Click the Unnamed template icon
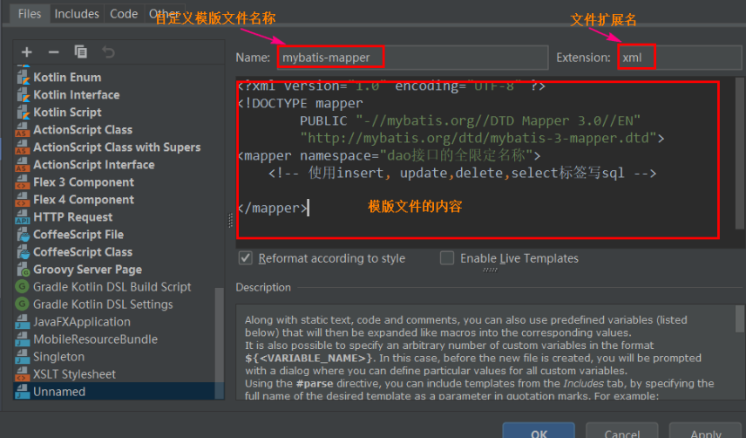 23,392
